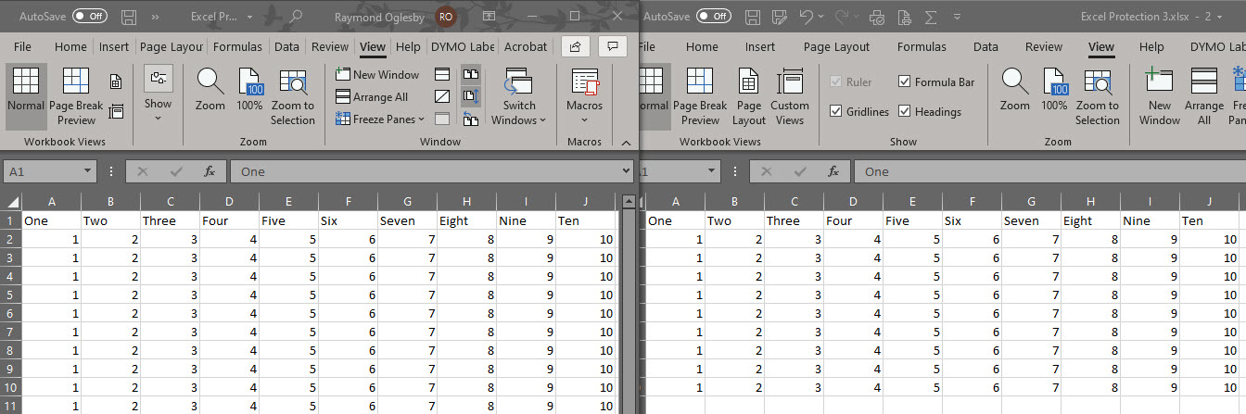
Task: Click Page Layout view in right window
Action: 749,96
